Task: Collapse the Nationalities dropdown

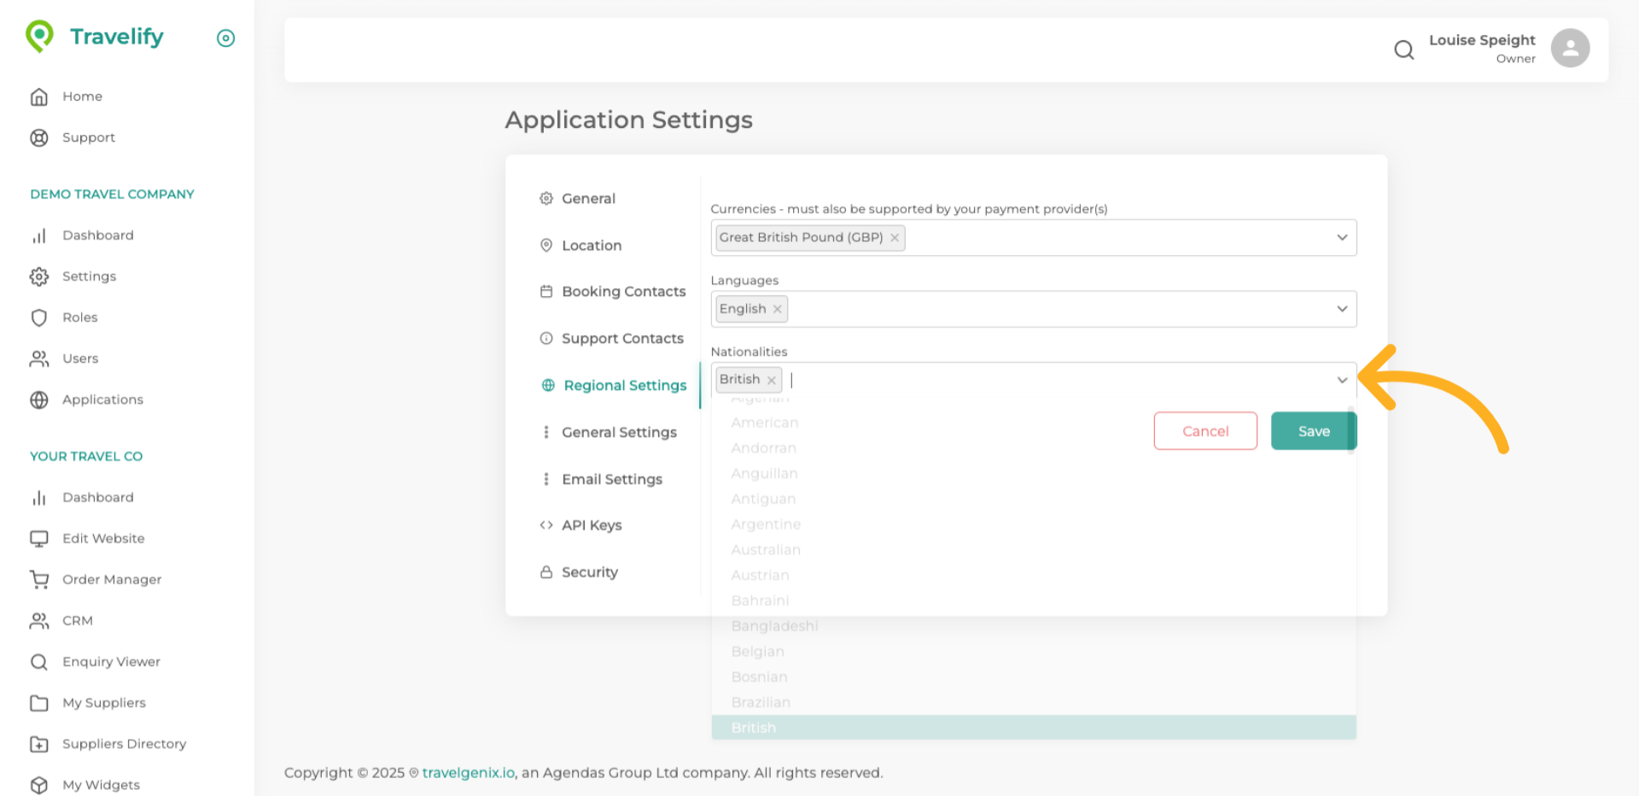Action: tap(1342, 380)
